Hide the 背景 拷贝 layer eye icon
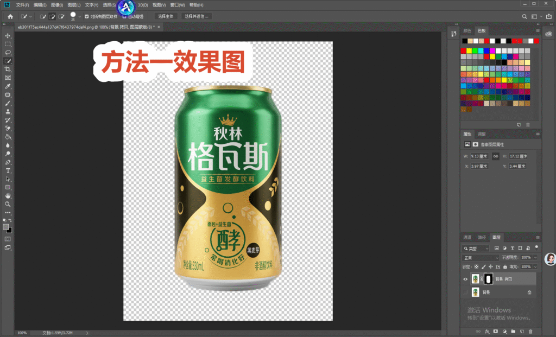 465,279
